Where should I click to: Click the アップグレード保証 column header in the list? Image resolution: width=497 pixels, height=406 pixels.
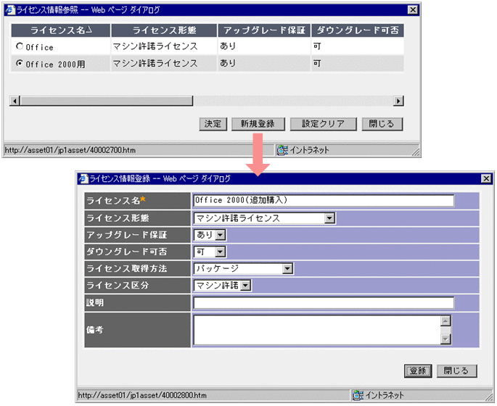click(x=264, y=30)
